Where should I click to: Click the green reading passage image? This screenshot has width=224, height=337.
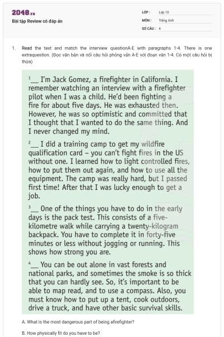(x=108, y=192)
